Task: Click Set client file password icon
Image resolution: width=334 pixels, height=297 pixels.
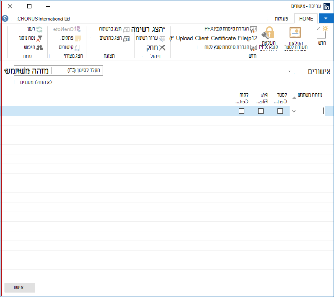Action: pos(254,48)
